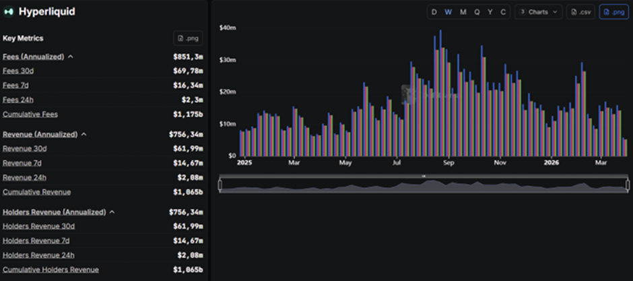
Task: Select Monthly (M) interval
Action: coord(463,12)
